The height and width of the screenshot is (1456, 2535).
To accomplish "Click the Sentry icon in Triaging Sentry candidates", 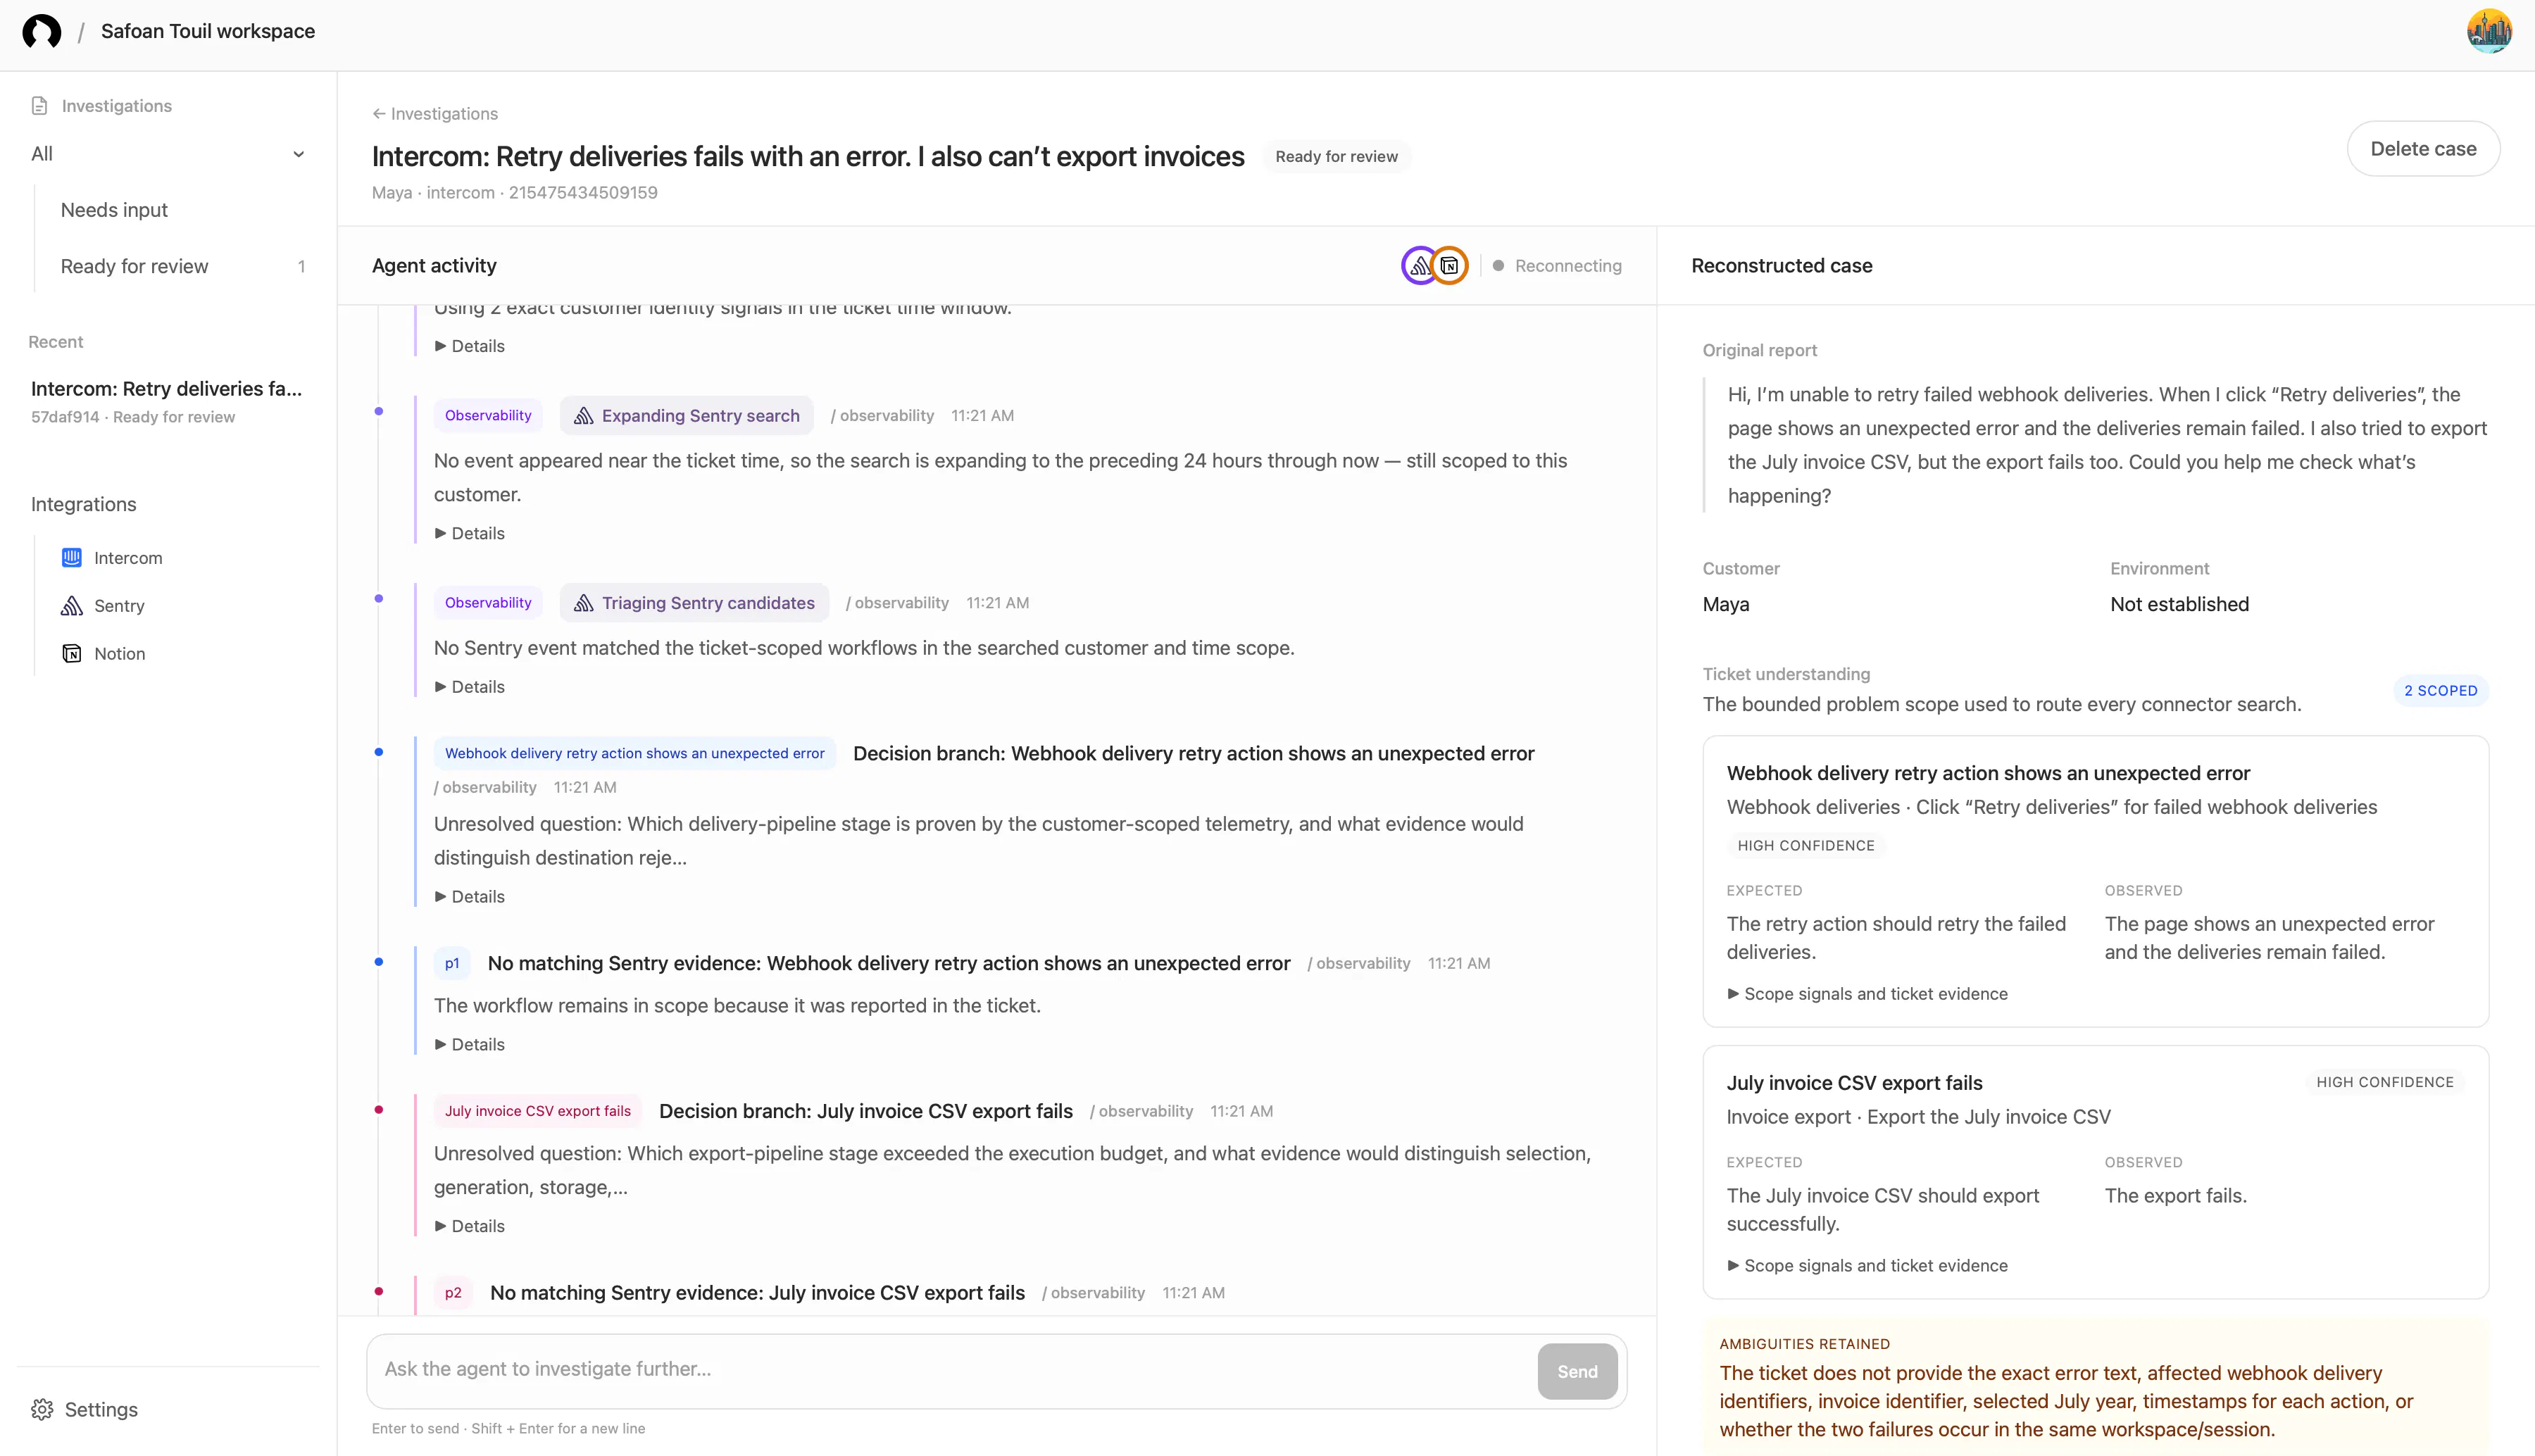I will 584,603.
